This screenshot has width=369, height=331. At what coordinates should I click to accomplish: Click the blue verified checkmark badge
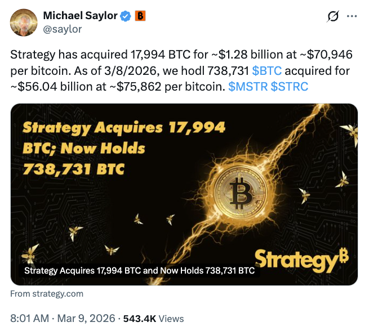[126, 16]
